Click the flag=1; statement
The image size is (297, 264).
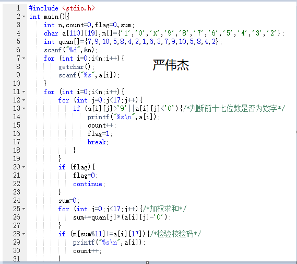(x=100, y=134)
